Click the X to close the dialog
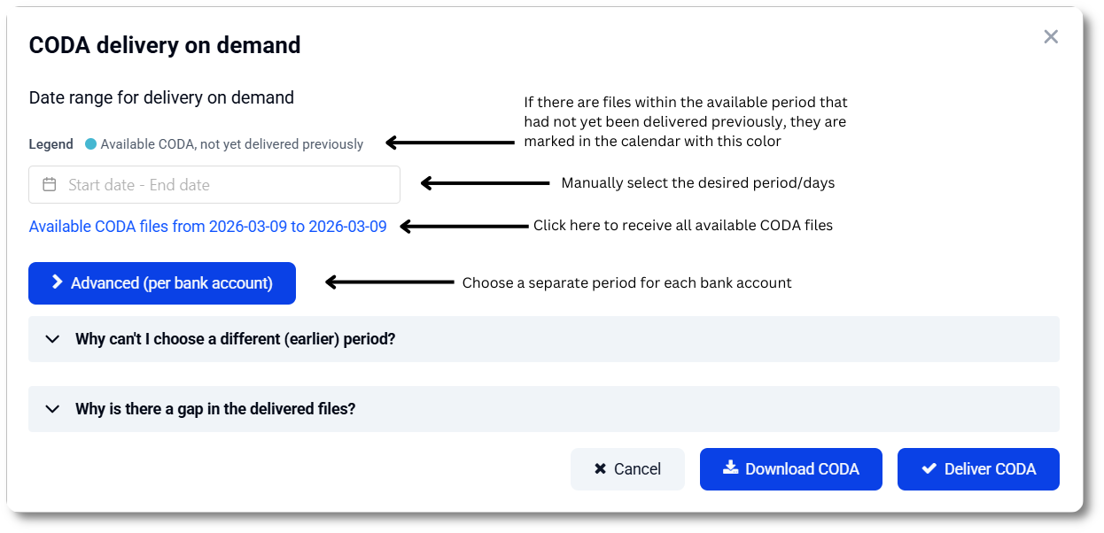 coord(1051,36)
